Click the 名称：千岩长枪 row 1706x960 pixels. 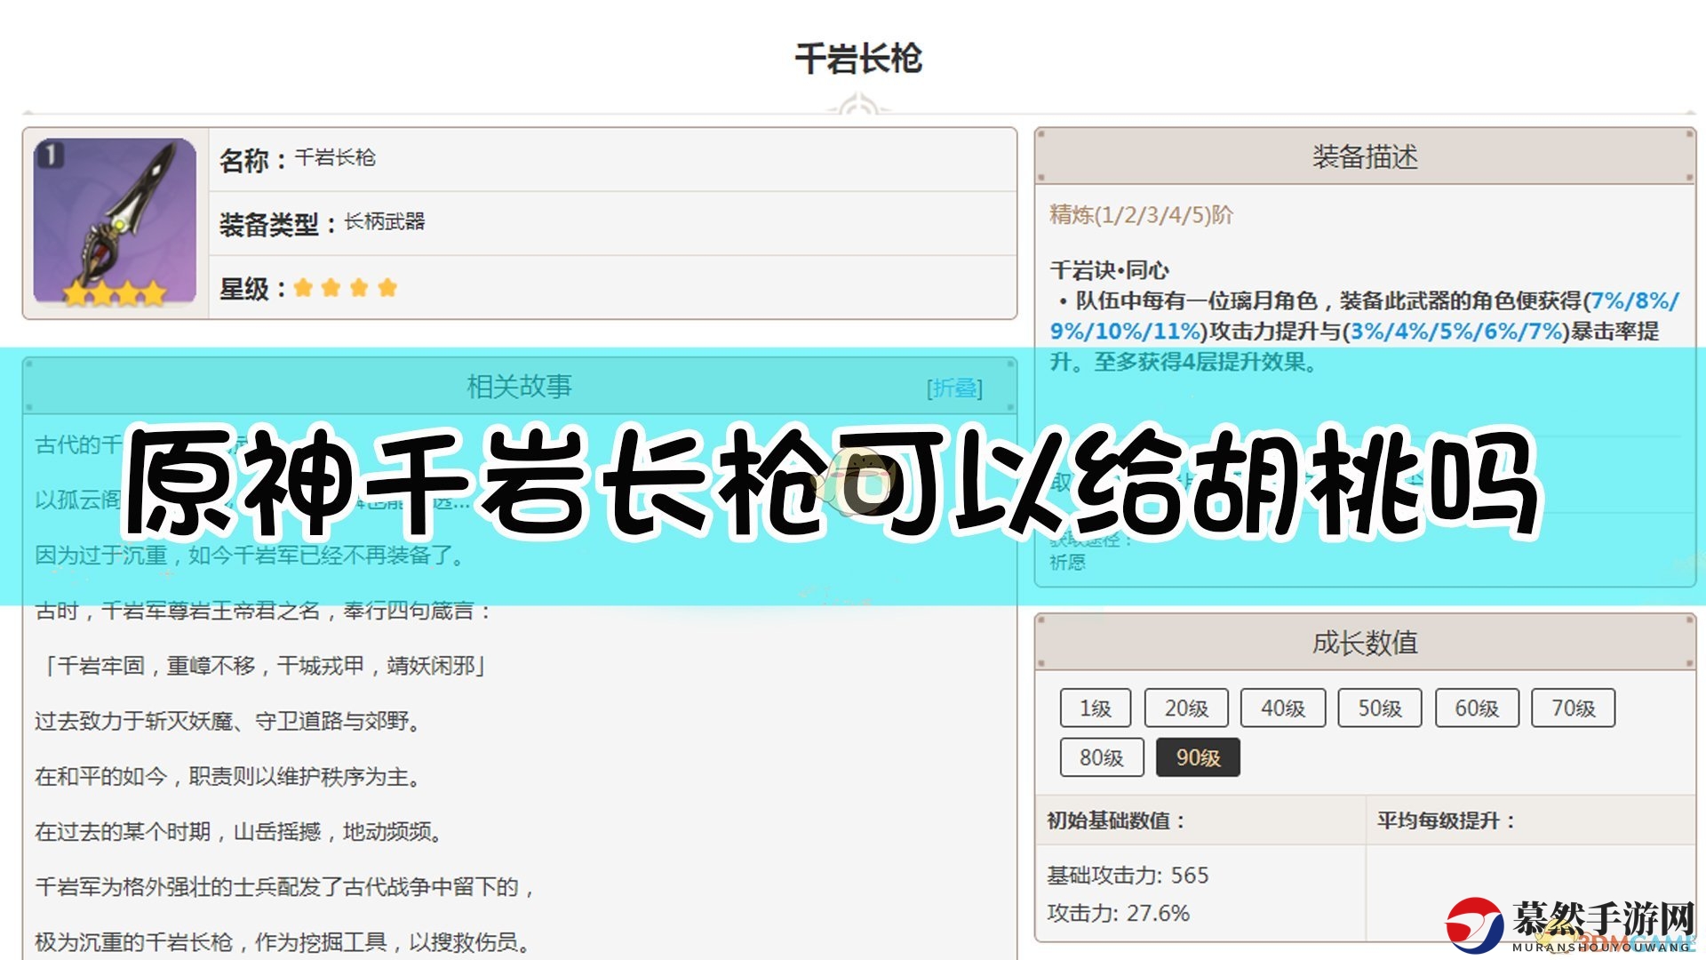612,159
